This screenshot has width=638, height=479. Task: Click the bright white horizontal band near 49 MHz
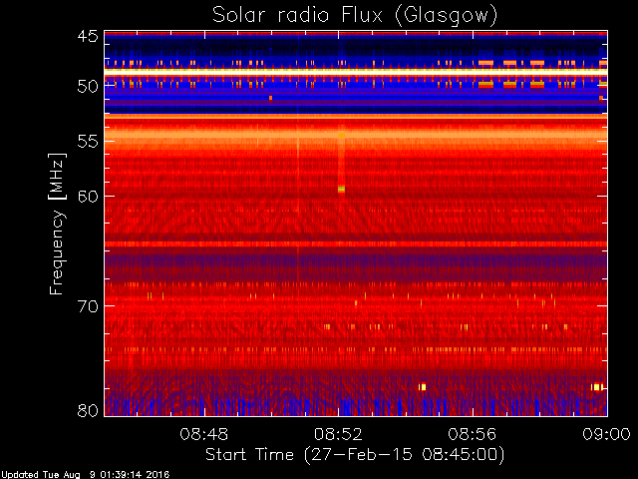pyautogui.click(x=356, y=72)
